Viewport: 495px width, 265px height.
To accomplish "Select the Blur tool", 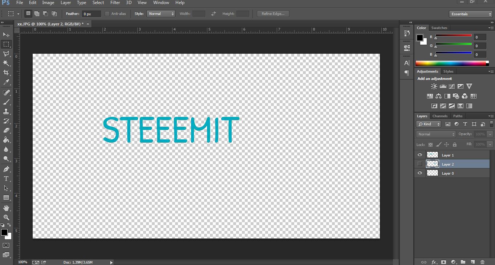I will pos(6,149).
